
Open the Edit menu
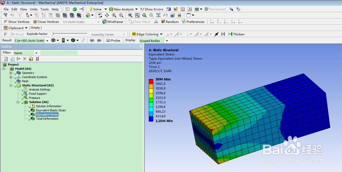(14, 9)
